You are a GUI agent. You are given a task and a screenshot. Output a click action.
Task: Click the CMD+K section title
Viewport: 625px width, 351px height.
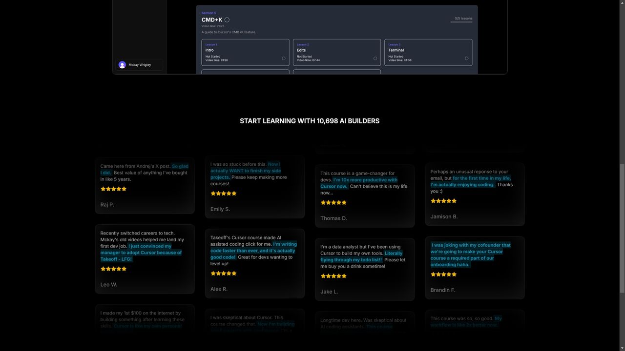pyautogui.click(x=212, y=20)
